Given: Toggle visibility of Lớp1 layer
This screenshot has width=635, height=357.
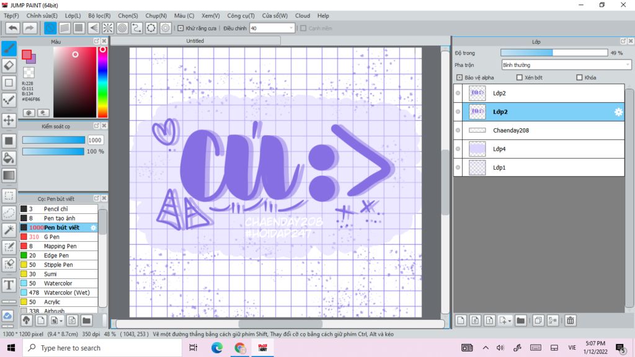Looking at the screenshot, I should click(x=458, y=167).
